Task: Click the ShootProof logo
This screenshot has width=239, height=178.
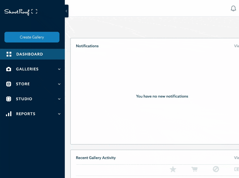Action: tap(21, 12)
